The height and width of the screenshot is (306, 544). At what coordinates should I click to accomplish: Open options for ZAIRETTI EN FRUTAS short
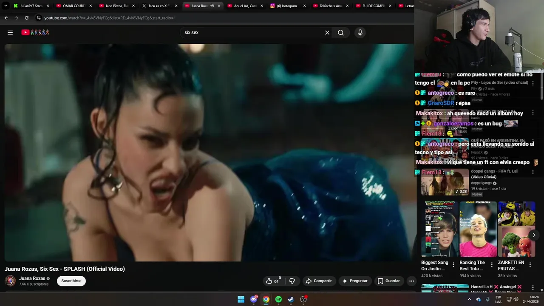530,265
